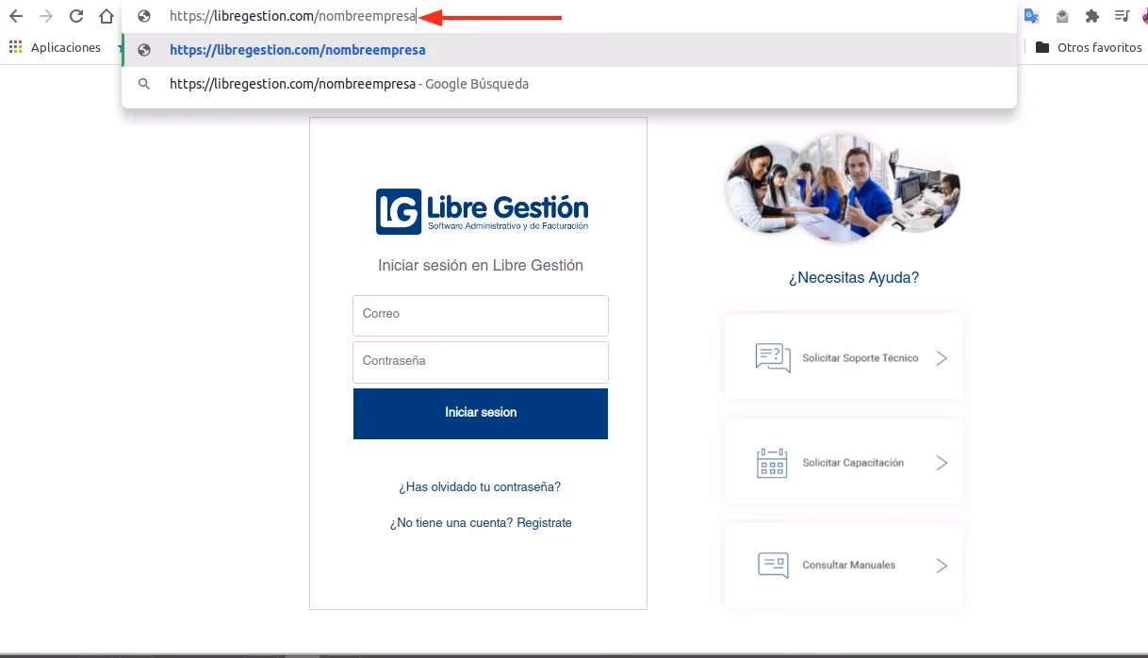
Task: Click the back navigation arrow
Action: 14,15
